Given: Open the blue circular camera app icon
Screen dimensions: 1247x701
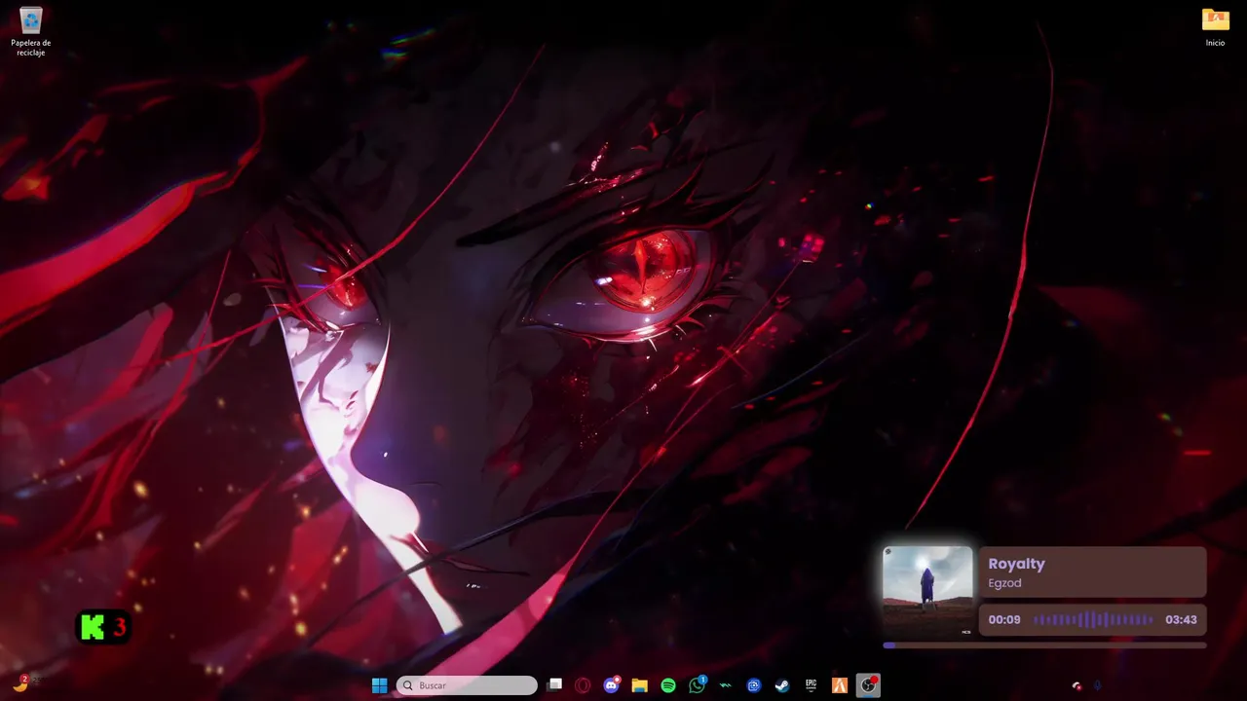Looking at the screenshot, I should pos(753,685).
